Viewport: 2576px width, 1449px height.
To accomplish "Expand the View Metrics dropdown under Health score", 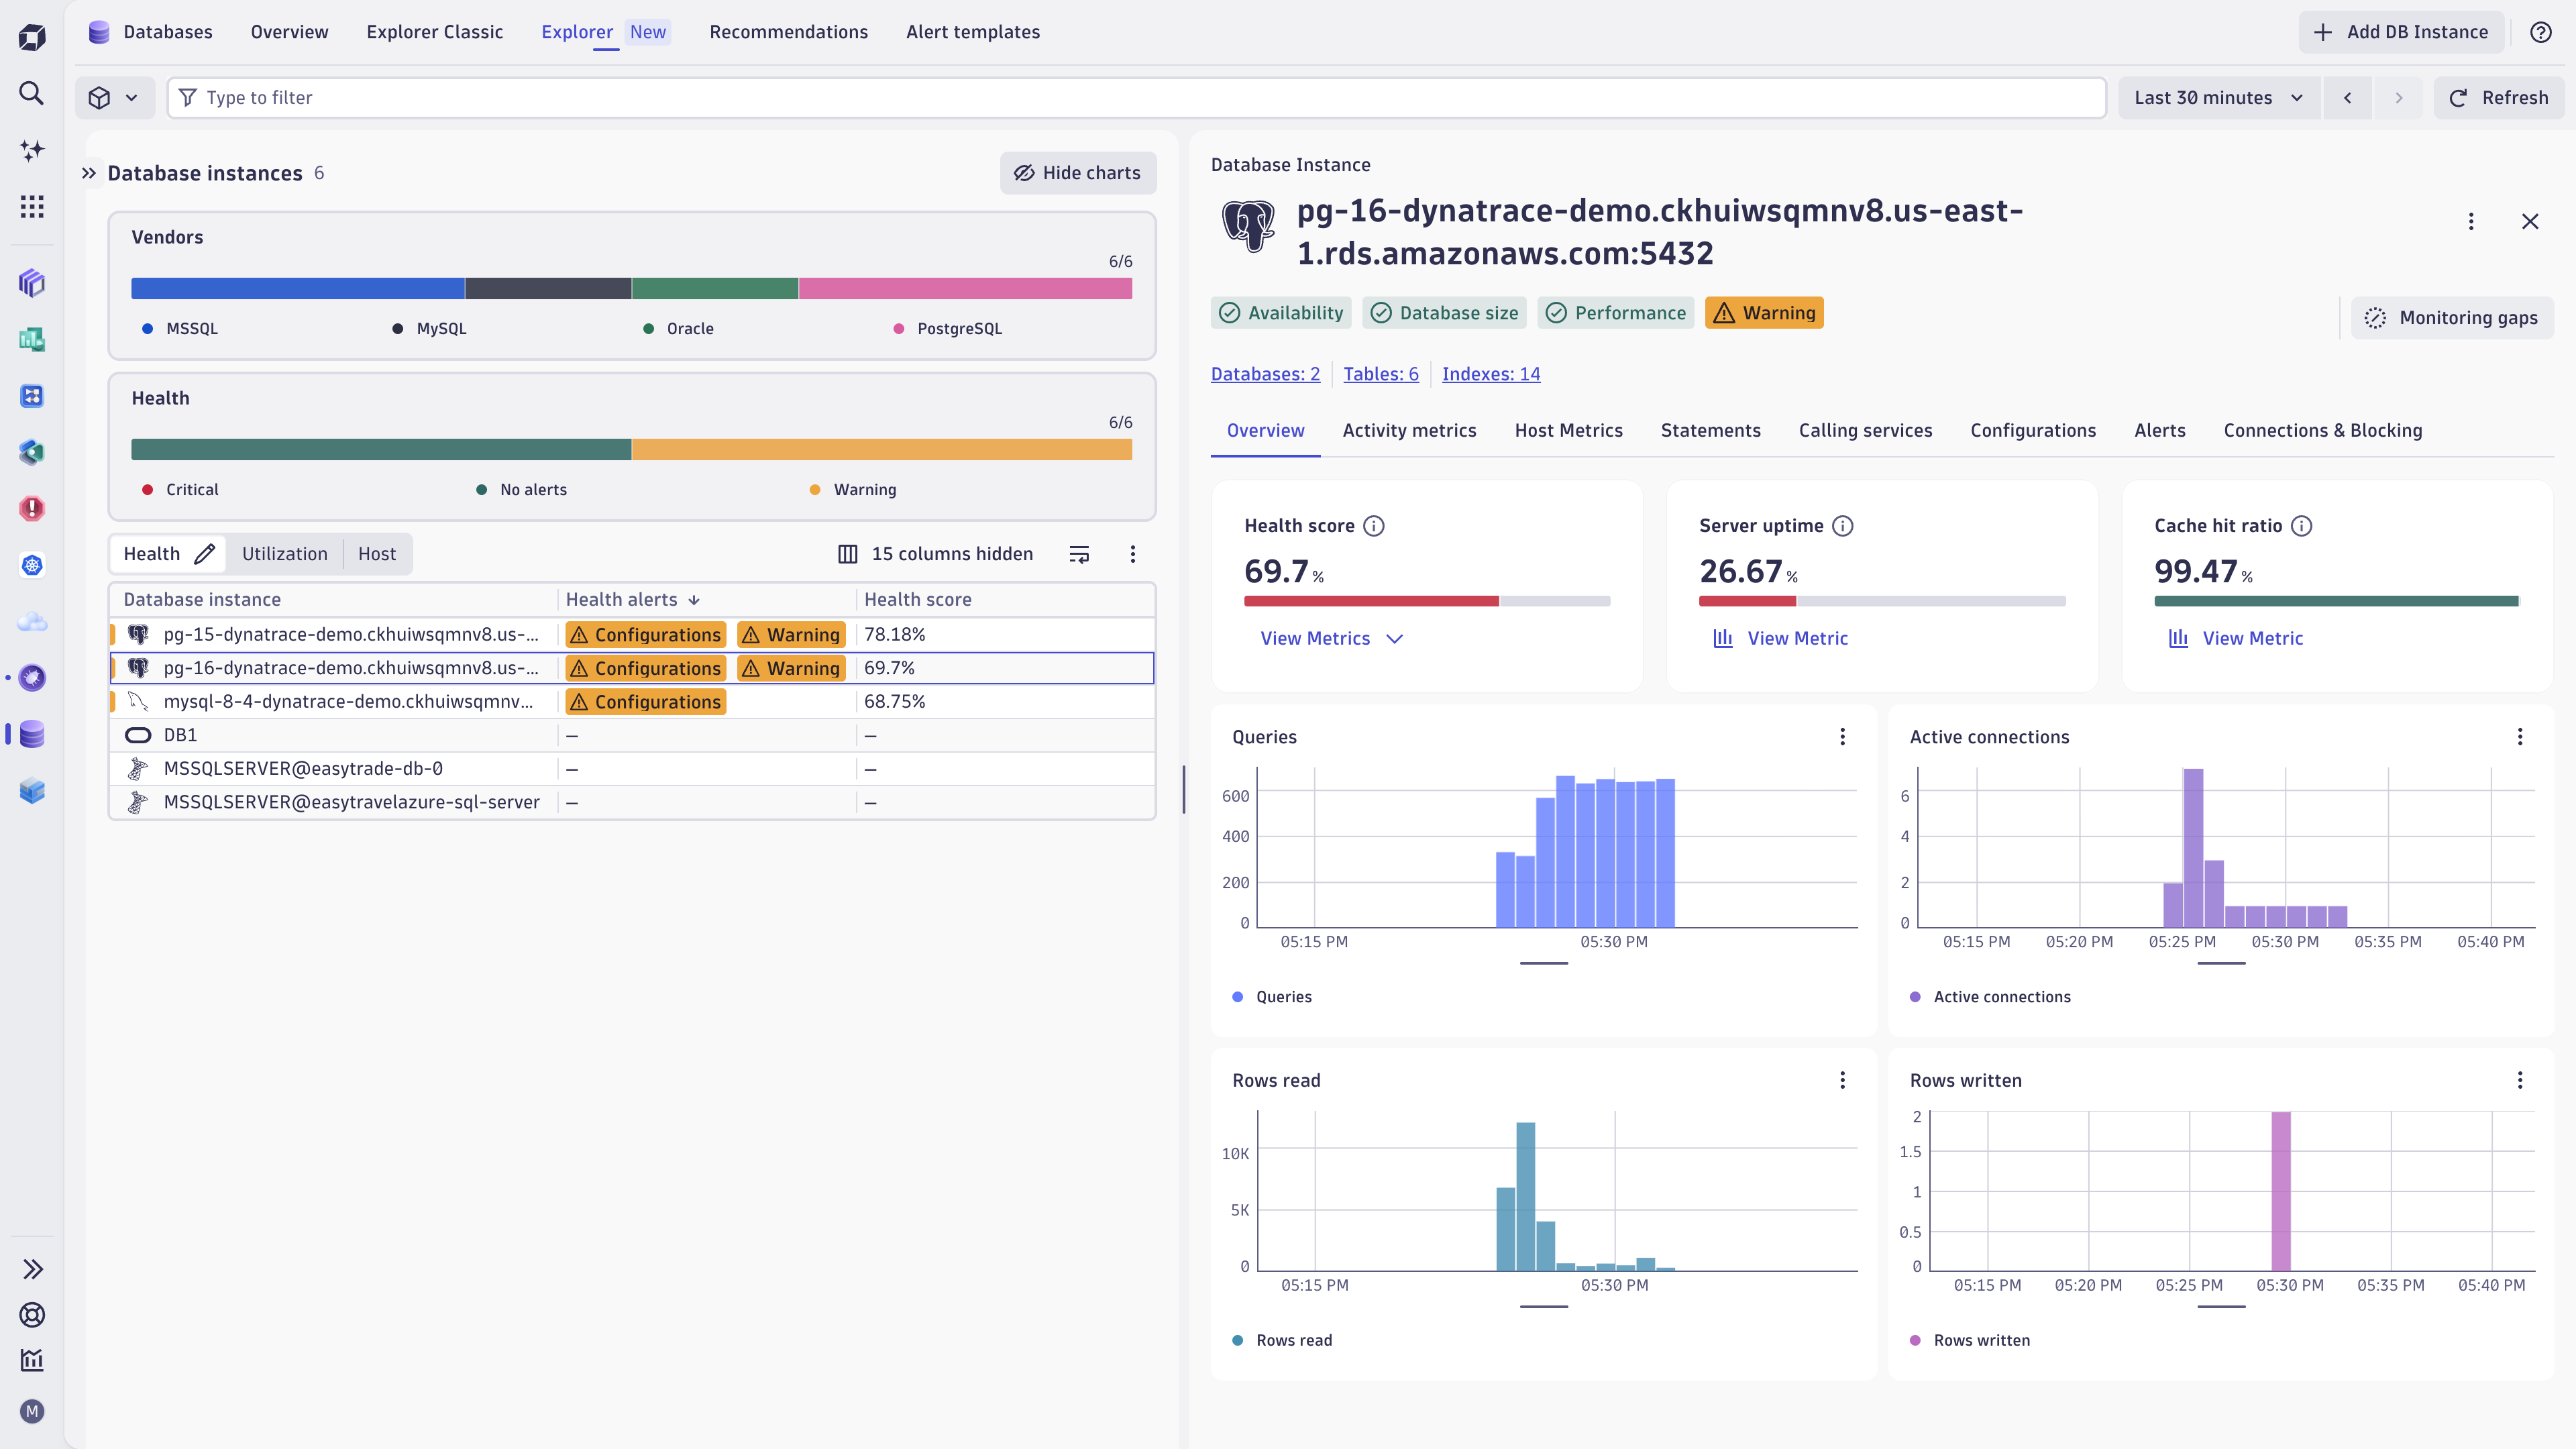I will pyautogui.click(x=1332, y=638).
